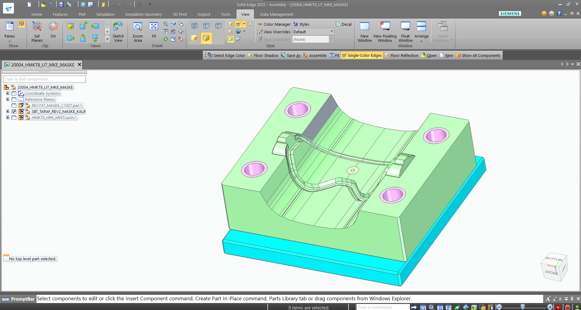Click the YouTube icon in status bar
Screen dimensions: 581x310
pyautogui.click(x=559, y=307)
